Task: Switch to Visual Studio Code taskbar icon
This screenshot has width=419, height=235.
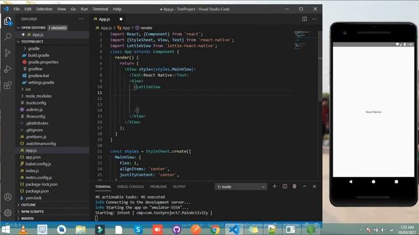Action: (x=234, y=229)
